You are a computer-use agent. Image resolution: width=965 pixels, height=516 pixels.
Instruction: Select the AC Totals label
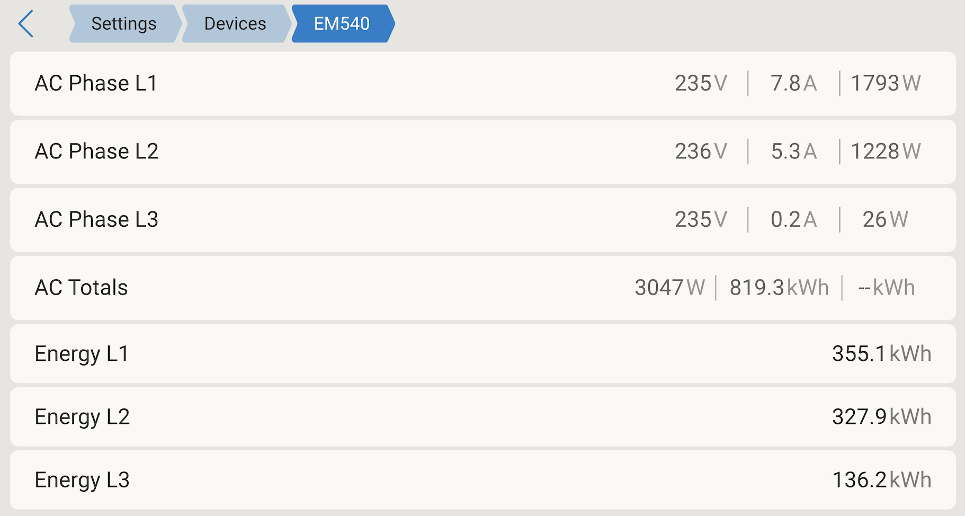point(82,288)
